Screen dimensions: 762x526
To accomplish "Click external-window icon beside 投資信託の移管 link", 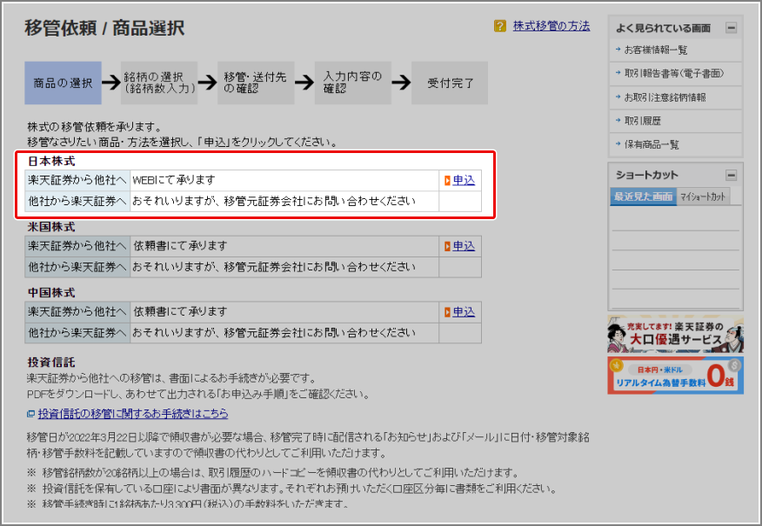I will click(30, 414).
